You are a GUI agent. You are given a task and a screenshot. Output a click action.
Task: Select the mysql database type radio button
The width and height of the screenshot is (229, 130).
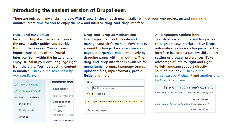click(55, 106)
